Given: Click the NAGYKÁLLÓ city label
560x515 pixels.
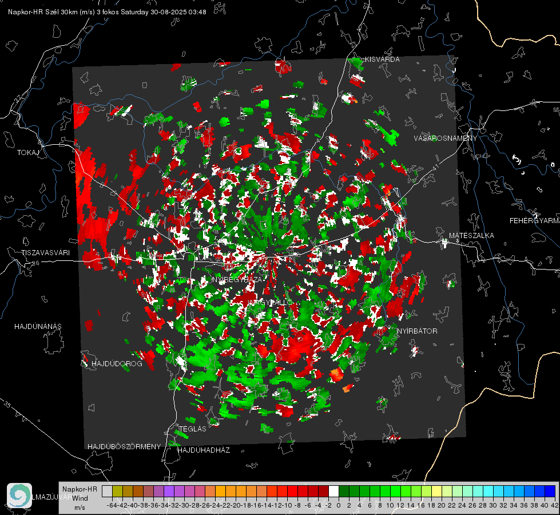Looking at the screenshot, I should pyautogui.click(x=271, y=302).
